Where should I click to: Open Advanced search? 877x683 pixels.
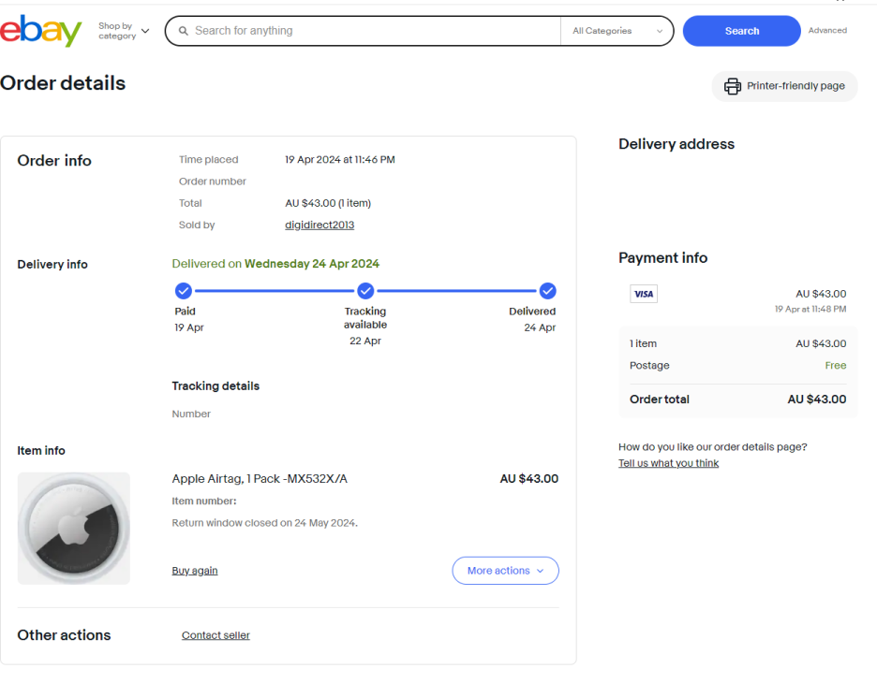tap(827, 30)
